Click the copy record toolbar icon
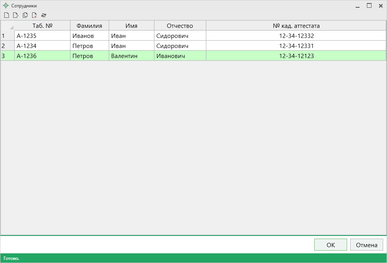The width and height of the screenshot is (387, 263). click(x=25, y=15)
